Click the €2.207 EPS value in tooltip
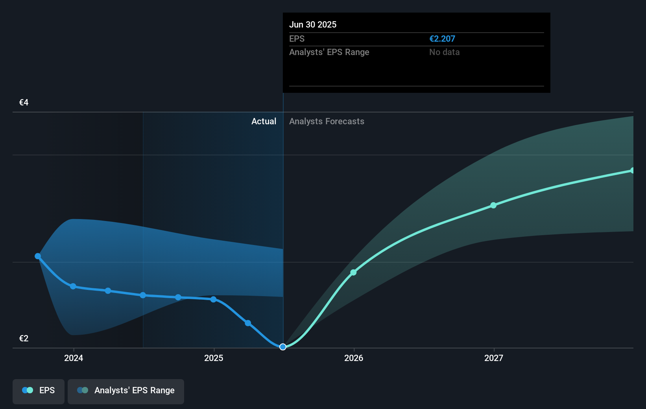Screen dimensions: 646x409 [442, 39]
